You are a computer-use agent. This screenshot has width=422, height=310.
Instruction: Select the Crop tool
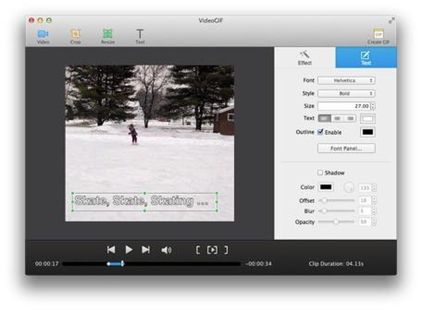(x=75, y=37)
